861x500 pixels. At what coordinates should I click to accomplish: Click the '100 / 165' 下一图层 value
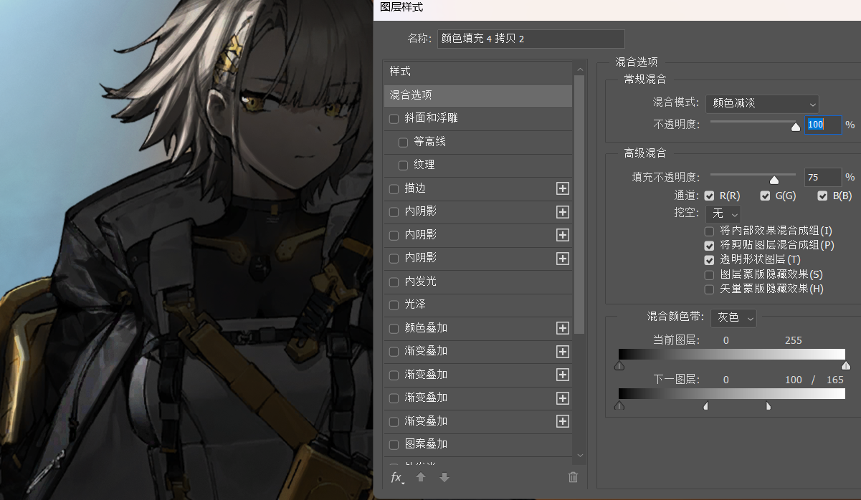(814, 380)
